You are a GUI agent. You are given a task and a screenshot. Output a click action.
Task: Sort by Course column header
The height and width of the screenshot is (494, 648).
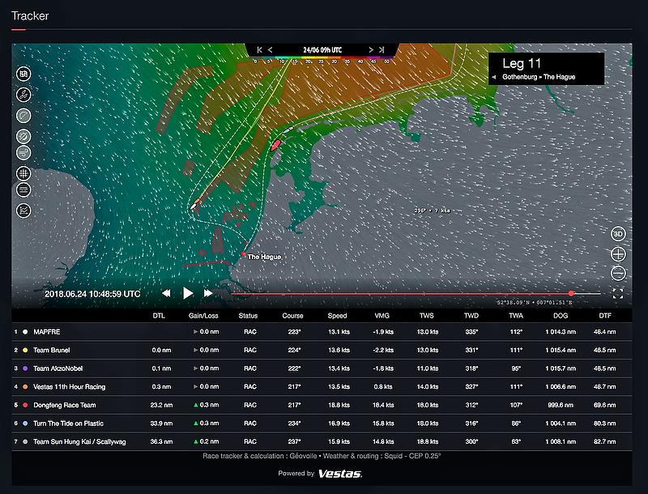pos(292,316)
